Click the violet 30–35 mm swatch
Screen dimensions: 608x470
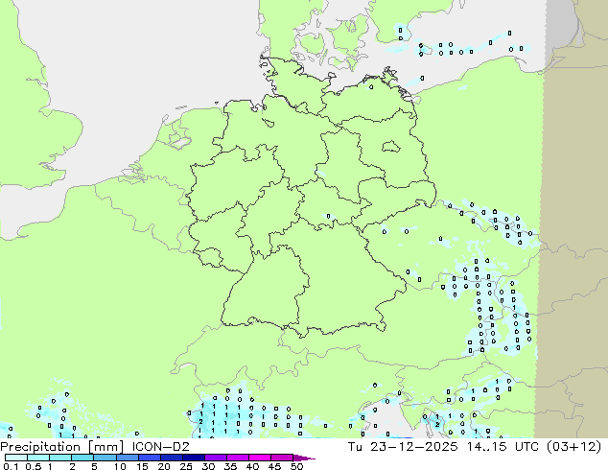coord(215,458)
